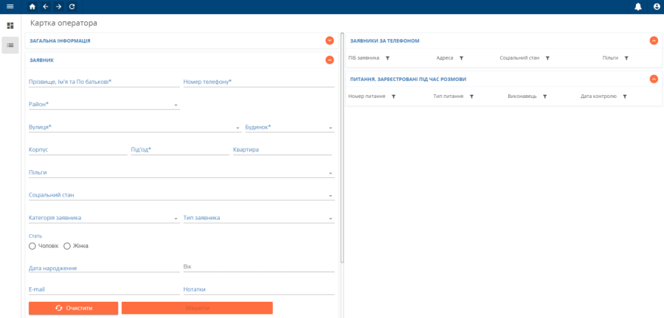Viewport: 664px width, 318px height.
Task: Filter the Адреса column
Action: [461, 58]
